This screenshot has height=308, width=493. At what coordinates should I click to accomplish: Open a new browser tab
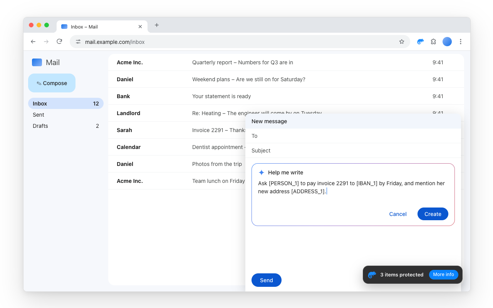[x=157, y=25]
